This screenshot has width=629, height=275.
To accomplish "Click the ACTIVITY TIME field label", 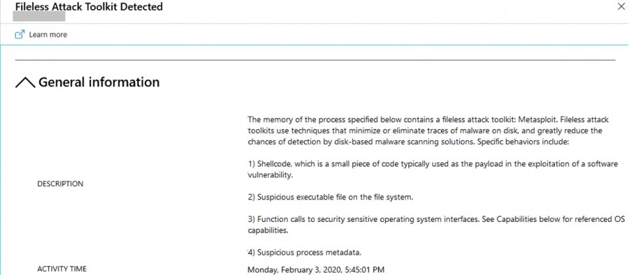I will (x=62, y=269).
